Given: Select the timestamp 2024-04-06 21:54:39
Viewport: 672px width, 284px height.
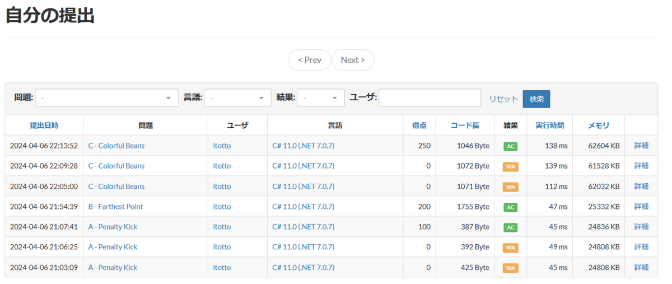Looking at the screenshot, I should [44, 206].
